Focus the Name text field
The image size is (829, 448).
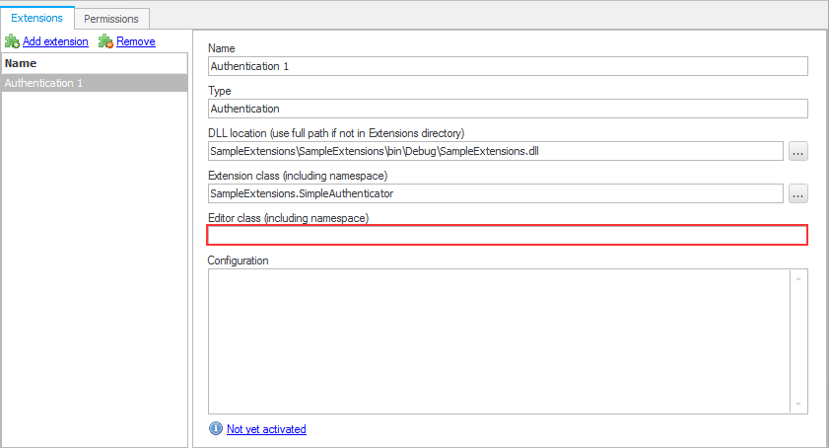point(508,66)
